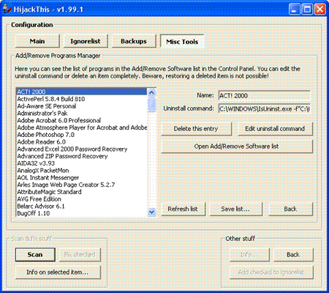Select AOL Instant Messenger entry
This screenshot has width=329, height=293.
tap(82, 177)
